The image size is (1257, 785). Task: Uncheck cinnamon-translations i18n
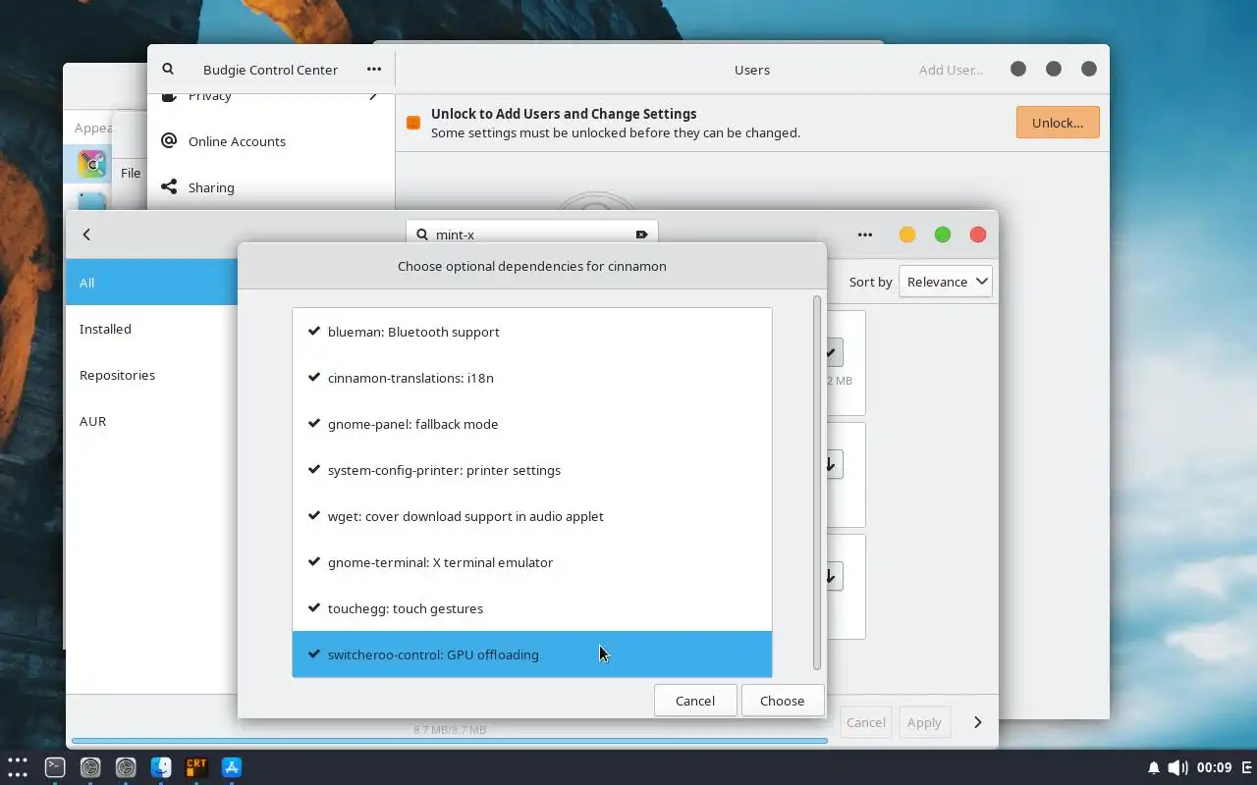tap(314, 378)
